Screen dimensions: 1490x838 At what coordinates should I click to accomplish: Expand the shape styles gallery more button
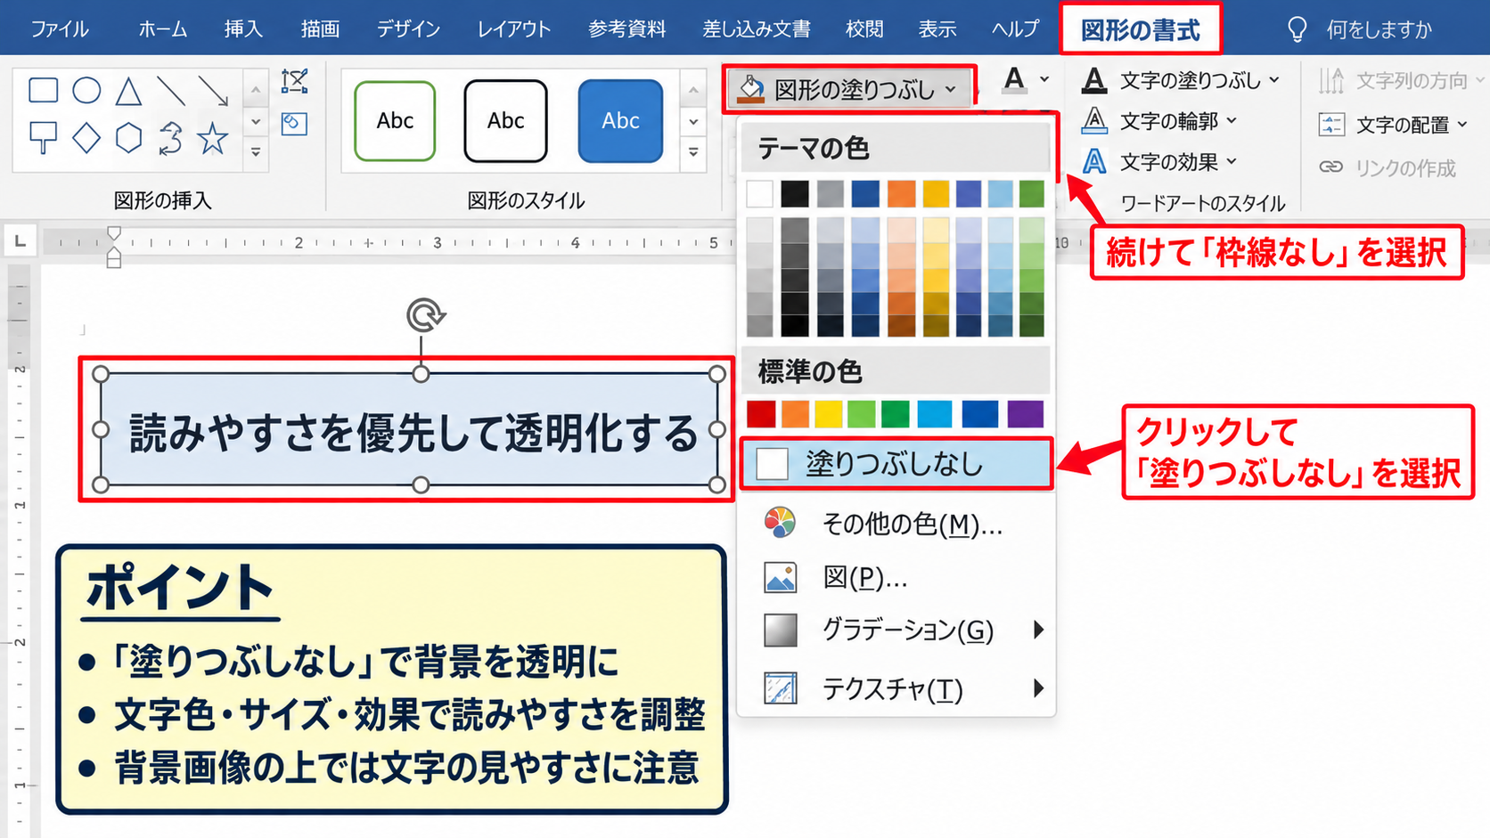(693, 153)
